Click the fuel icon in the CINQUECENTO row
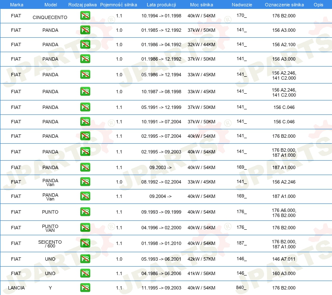The image size is (332, 295). (85, 15)
